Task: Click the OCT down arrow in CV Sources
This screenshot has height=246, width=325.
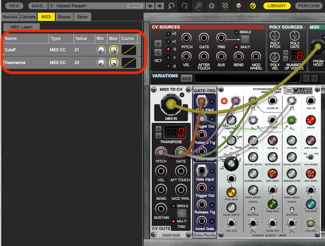Action: click(x=158, y=52)
